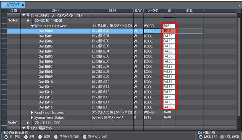Select 符号付き10進 display format
This screenshot has width=242, height=140.
click(56, 137)
